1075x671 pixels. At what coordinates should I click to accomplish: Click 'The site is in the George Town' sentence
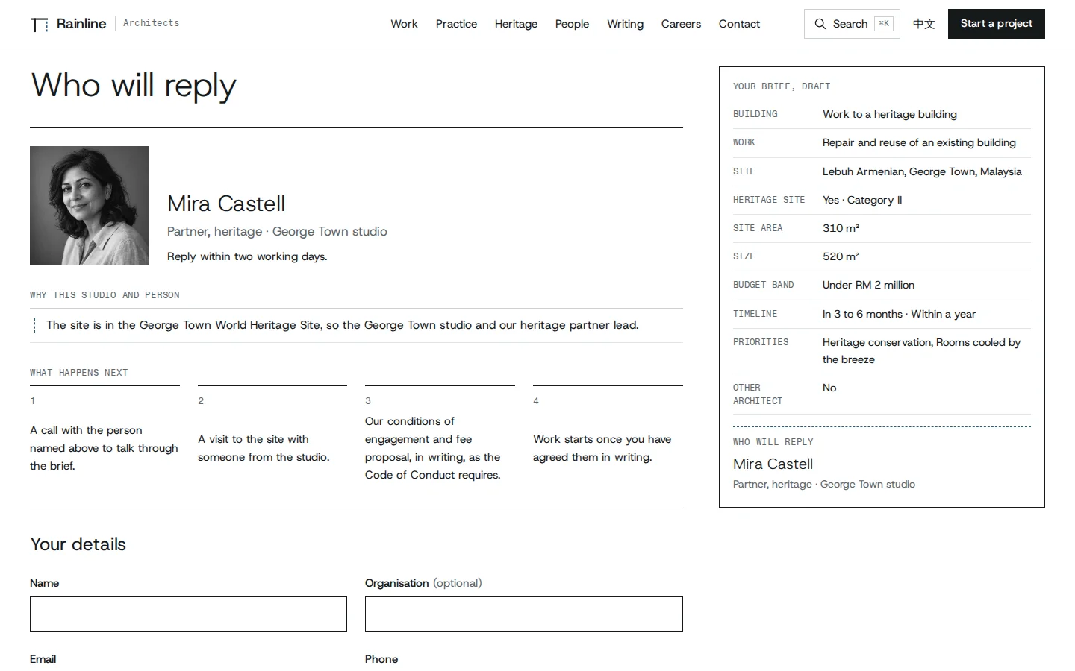[x=343, y=325]
